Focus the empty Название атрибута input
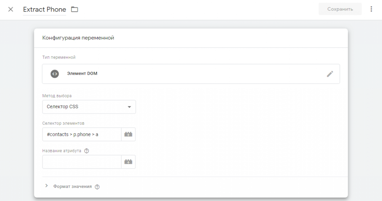 (x=82, y=162)
